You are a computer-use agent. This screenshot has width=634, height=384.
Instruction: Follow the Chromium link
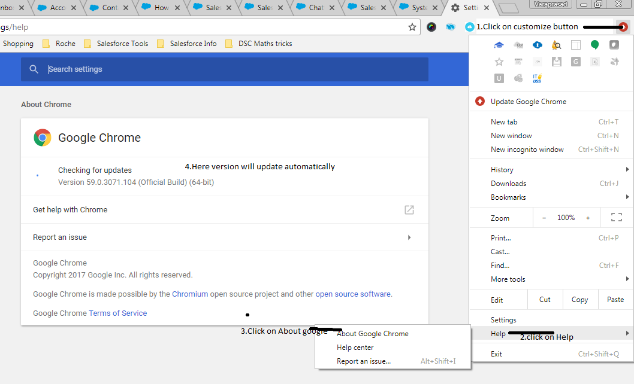click(190, 294)
